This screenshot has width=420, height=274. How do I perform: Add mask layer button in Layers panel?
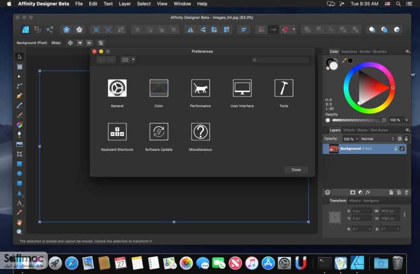pos(352,192)
